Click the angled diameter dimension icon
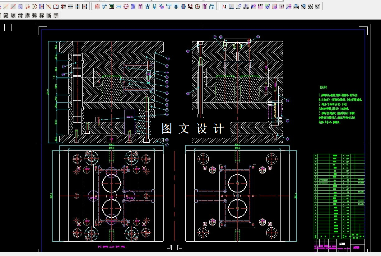Screen dimensions: 381x256 (303, 6)
